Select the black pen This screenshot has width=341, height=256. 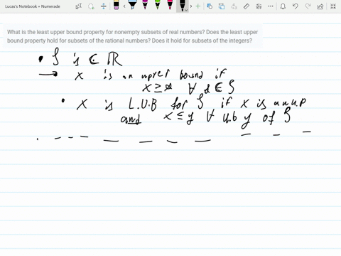(182, 6)
